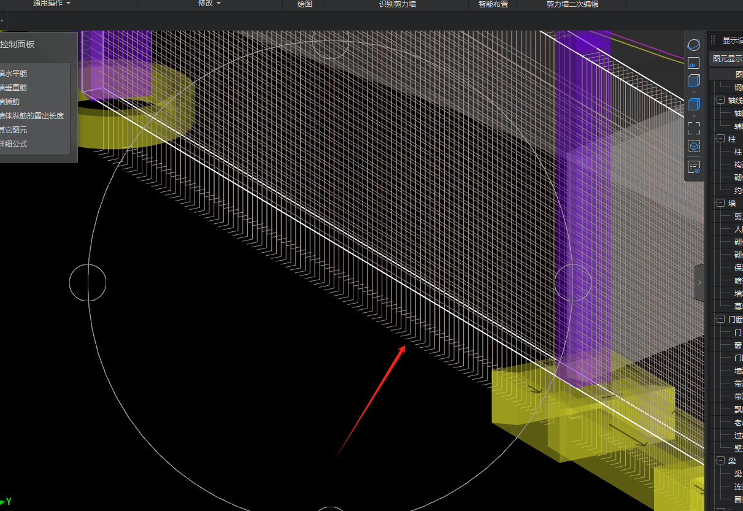Click 详细公式 in control panel

(x=13, y=144)
